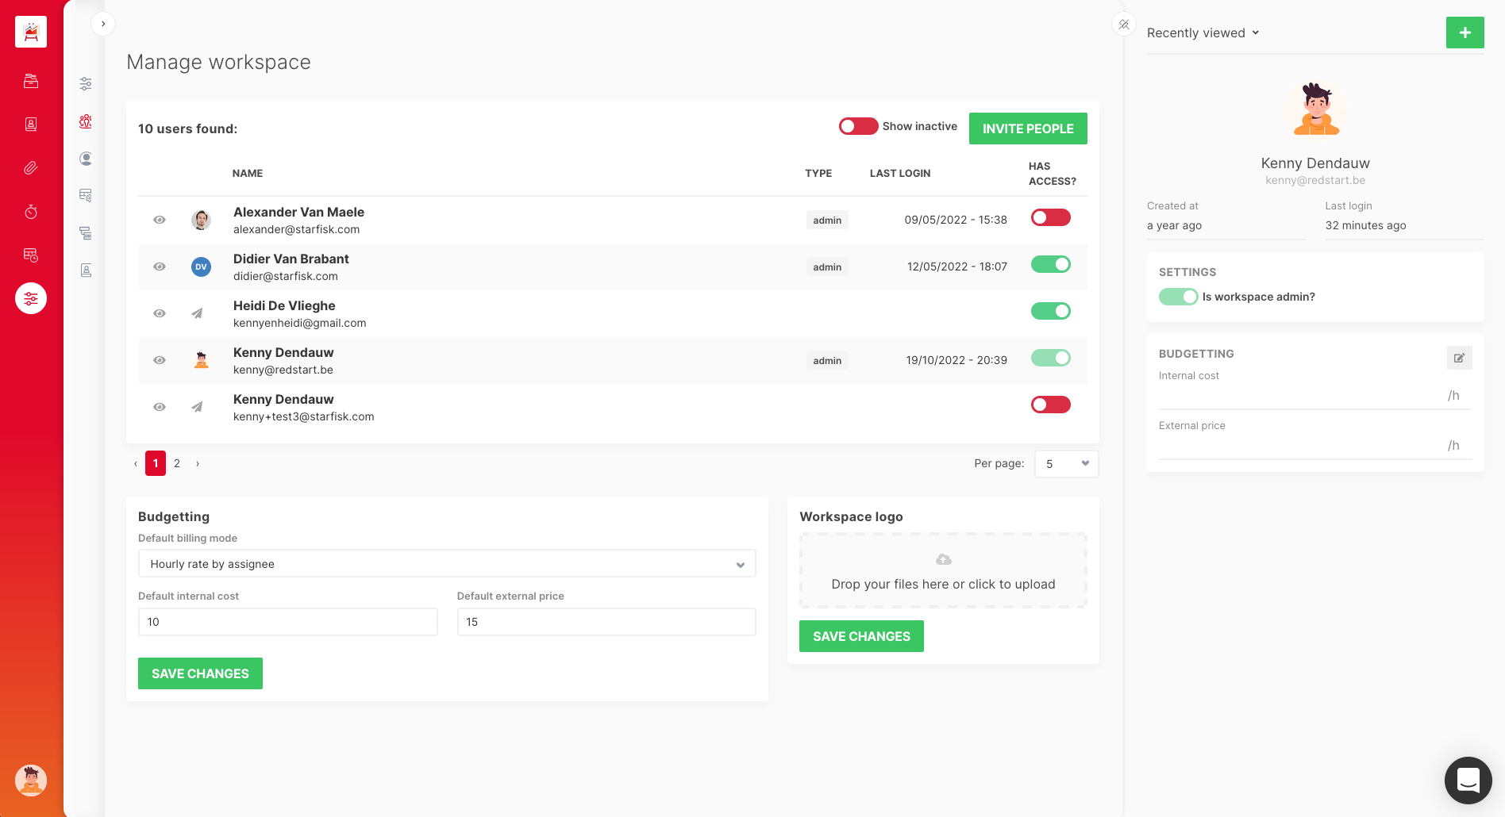Open the users group icon in secondary sidebar
Screen dimensions: 1505x817
click(x=86, y=121)
